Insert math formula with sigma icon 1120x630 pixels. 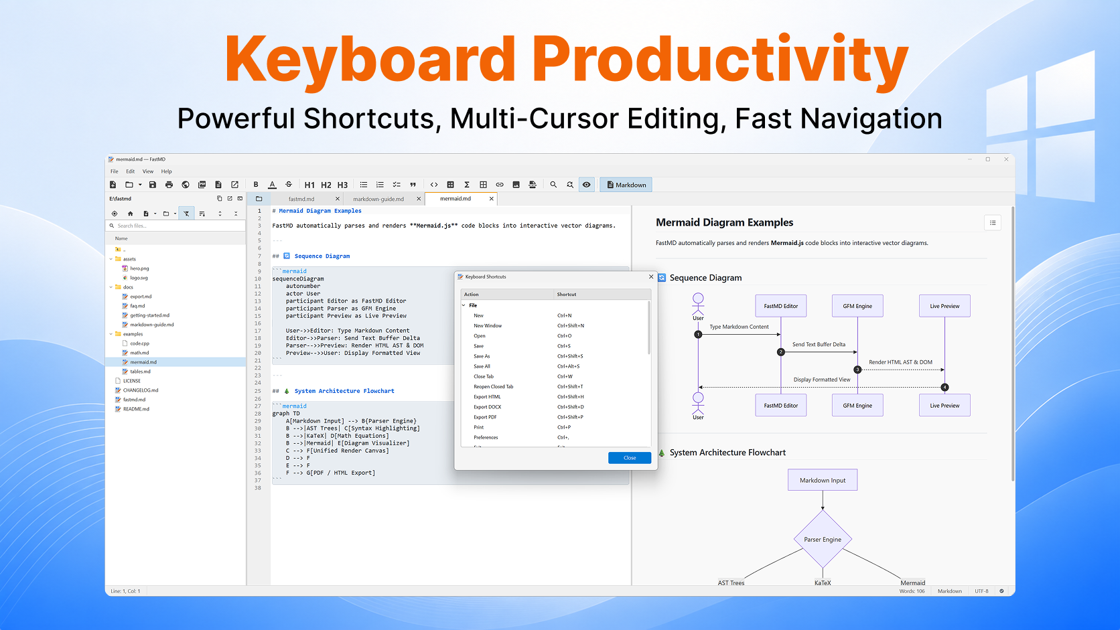click(467, 185)
